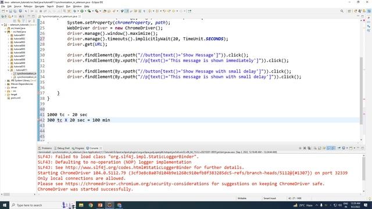This screenshot has height=209, width=372.
Task: Open the New file dropdown arrow
Action: pyautogui.click(x=6, y=11)
